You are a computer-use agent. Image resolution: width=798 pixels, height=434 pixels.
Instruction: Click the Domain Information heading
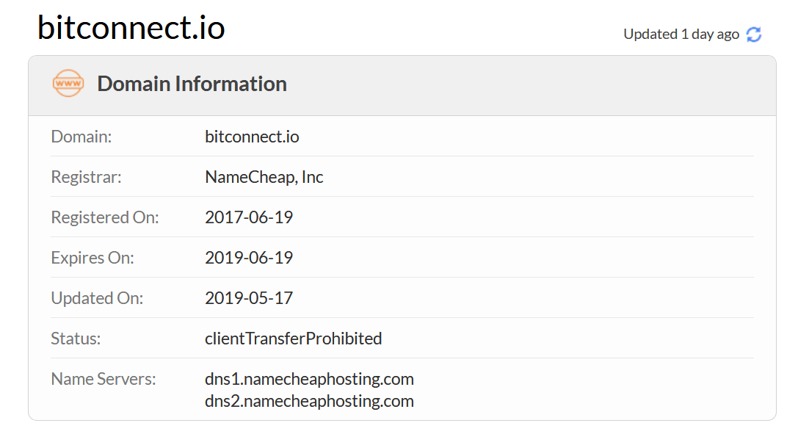point(192,84)
